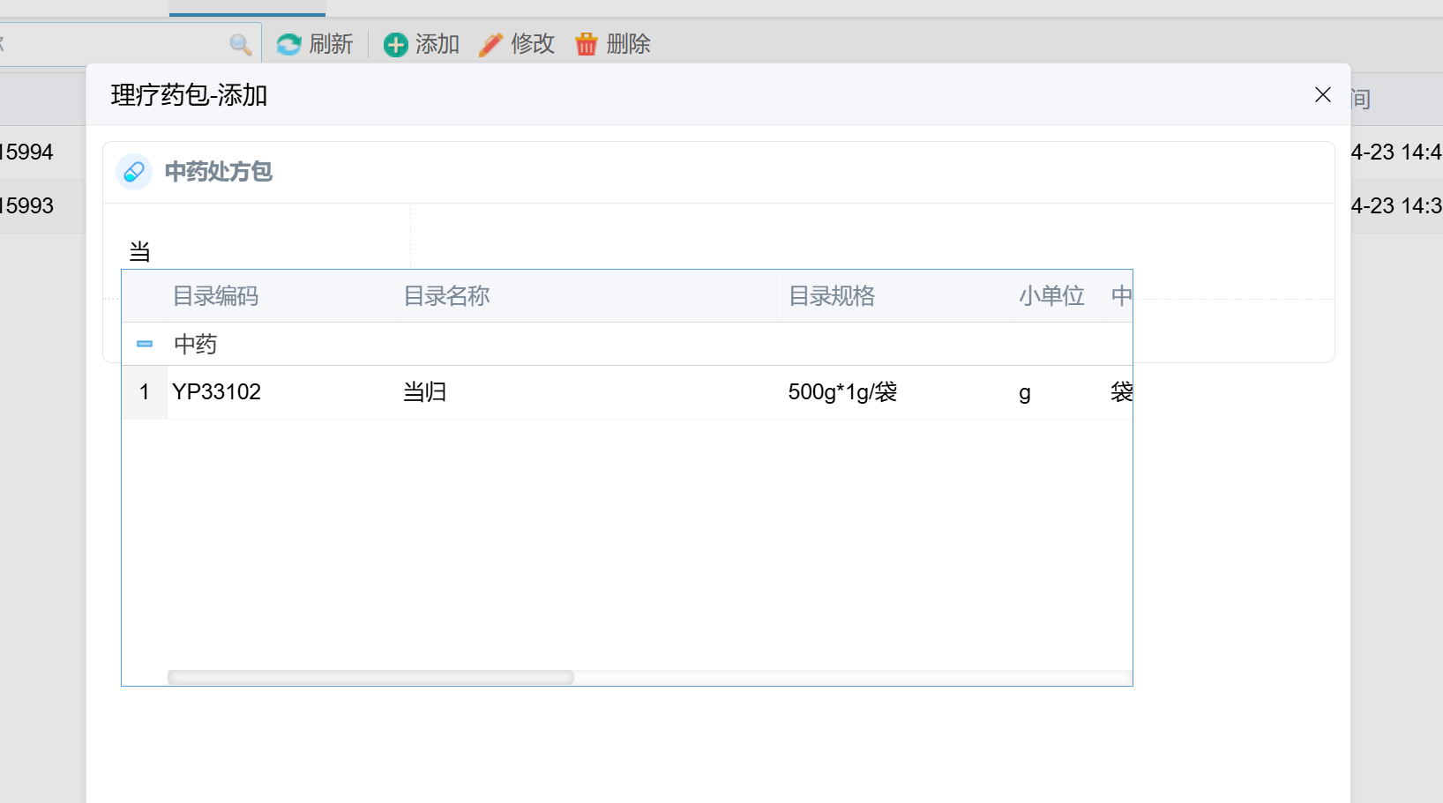Click the 小单位 column header
This screenshot has height=803, width=1443.
coord(1050,296)
